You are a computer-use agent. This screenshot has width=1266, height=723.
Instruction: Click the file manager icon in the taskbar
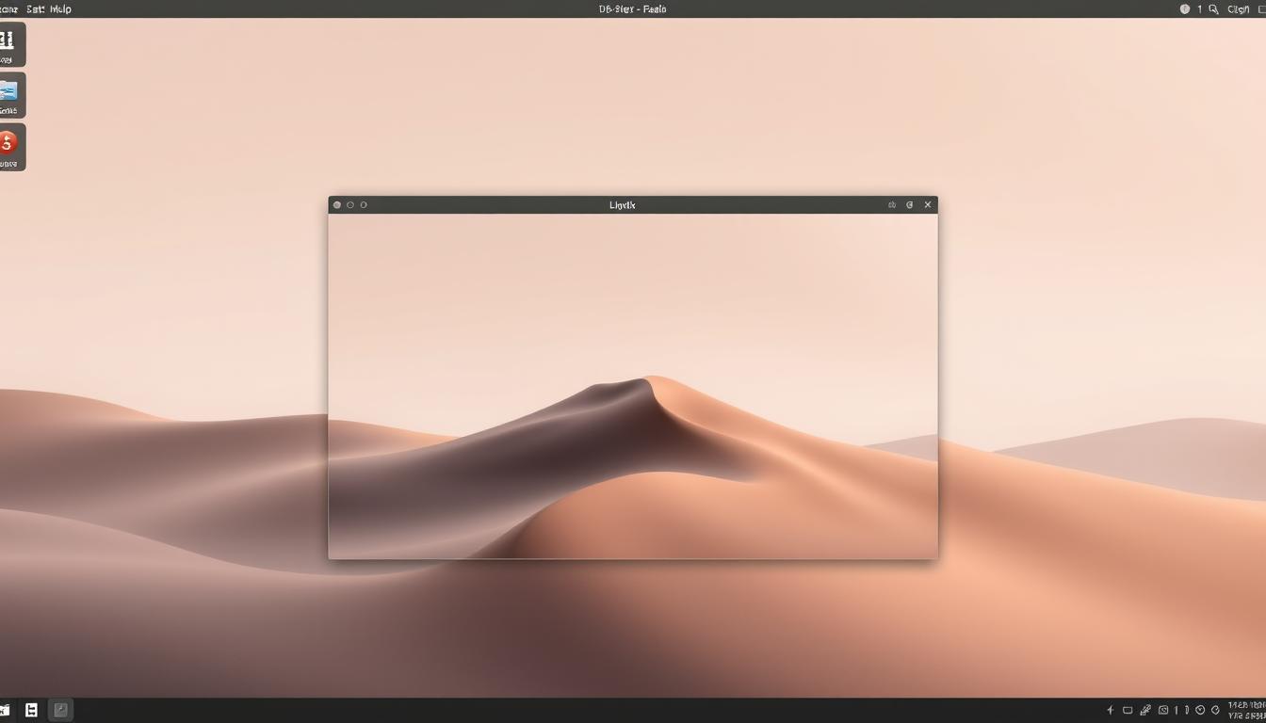[32, 709]
